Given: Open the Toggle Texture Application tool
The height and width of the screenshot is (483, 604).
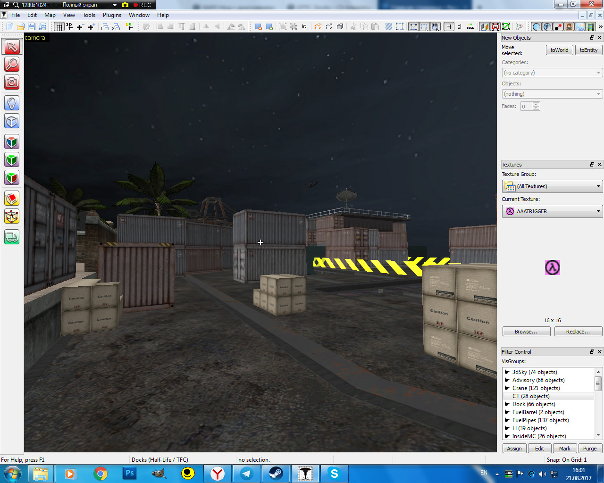Looking at the screenshot, I should point(12,142).
